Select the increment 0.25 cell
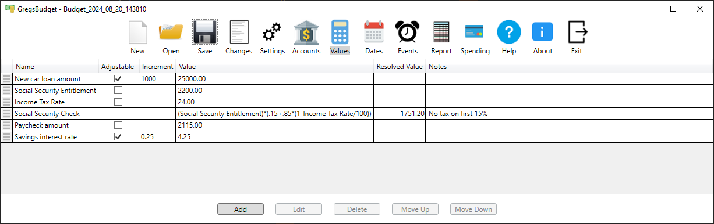Screen dimensions: 714x224 (157, 136)
